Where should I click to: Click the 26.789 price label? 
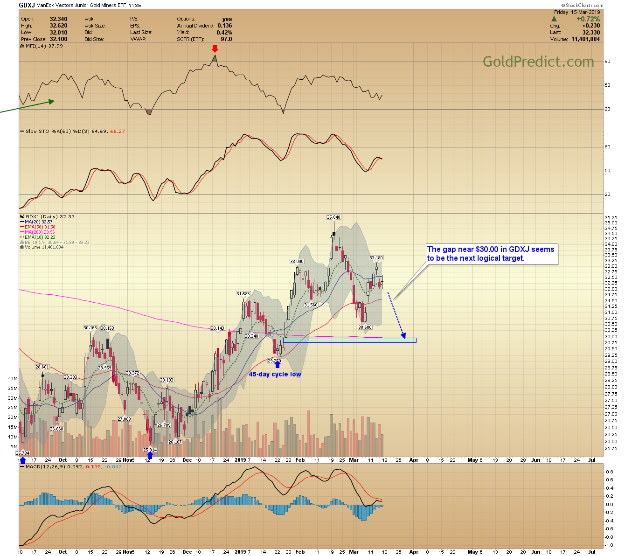[164, 425]
